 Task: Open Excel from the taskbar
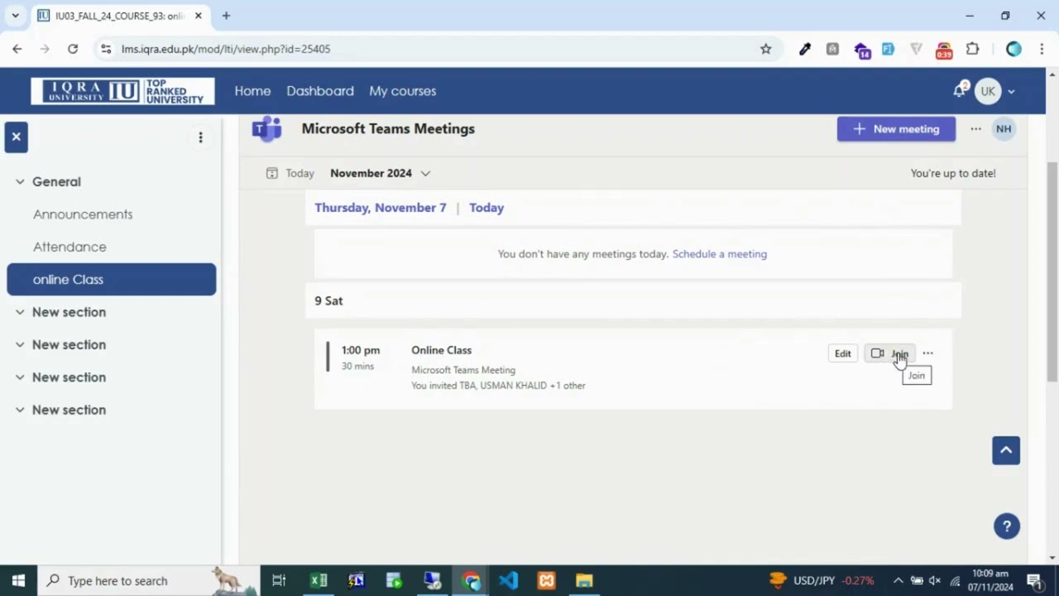319,580
